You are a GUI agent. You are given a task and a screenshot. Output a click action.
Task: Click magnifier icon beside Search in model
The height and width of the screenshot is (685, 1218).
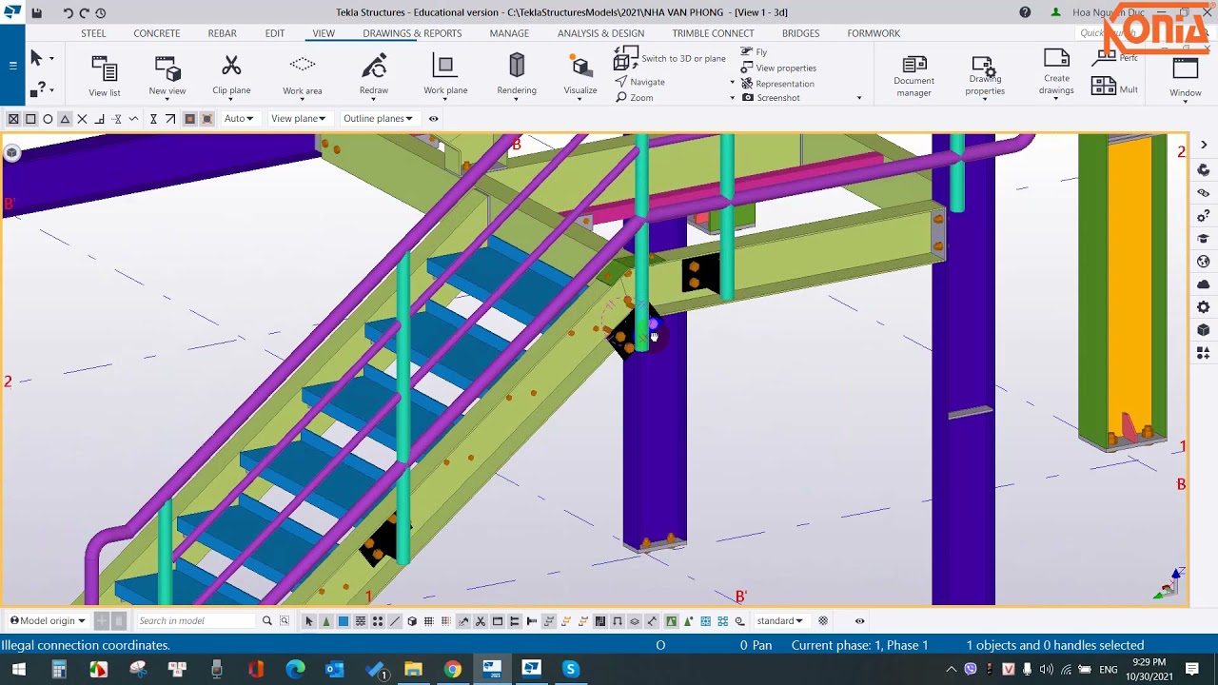click(266, 620)
